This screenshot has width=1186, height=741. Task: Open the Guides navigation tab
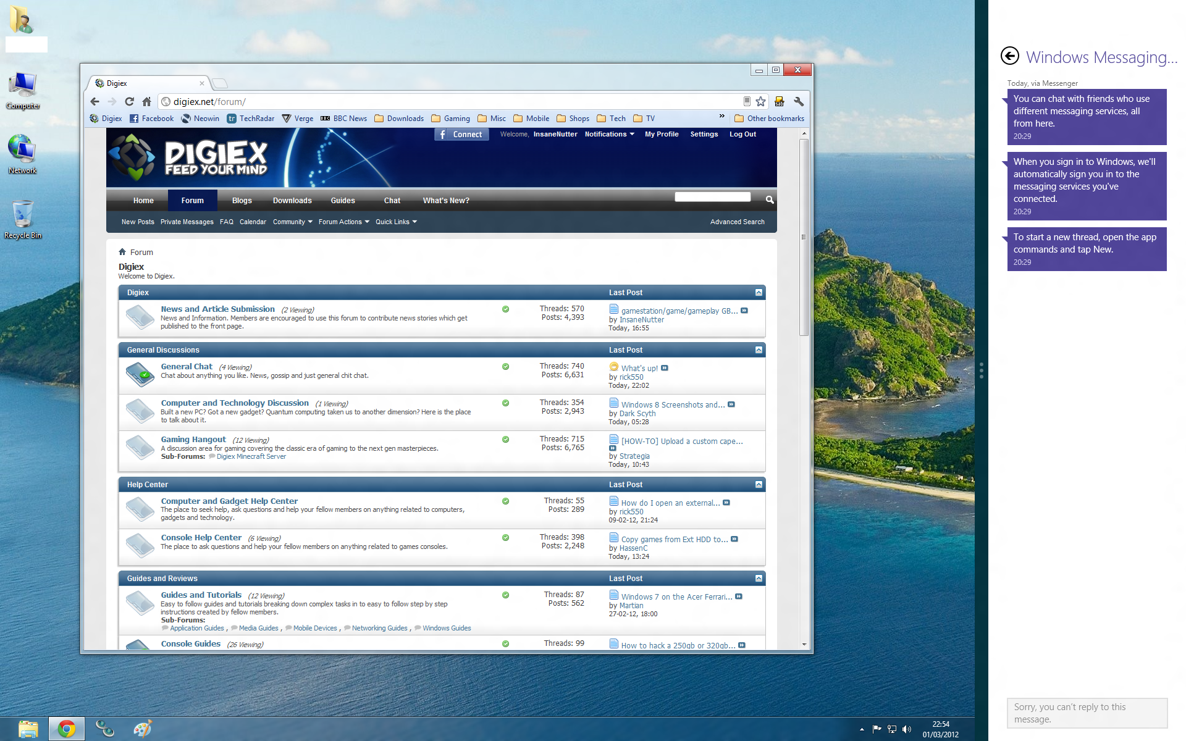[x=343, y=201]
